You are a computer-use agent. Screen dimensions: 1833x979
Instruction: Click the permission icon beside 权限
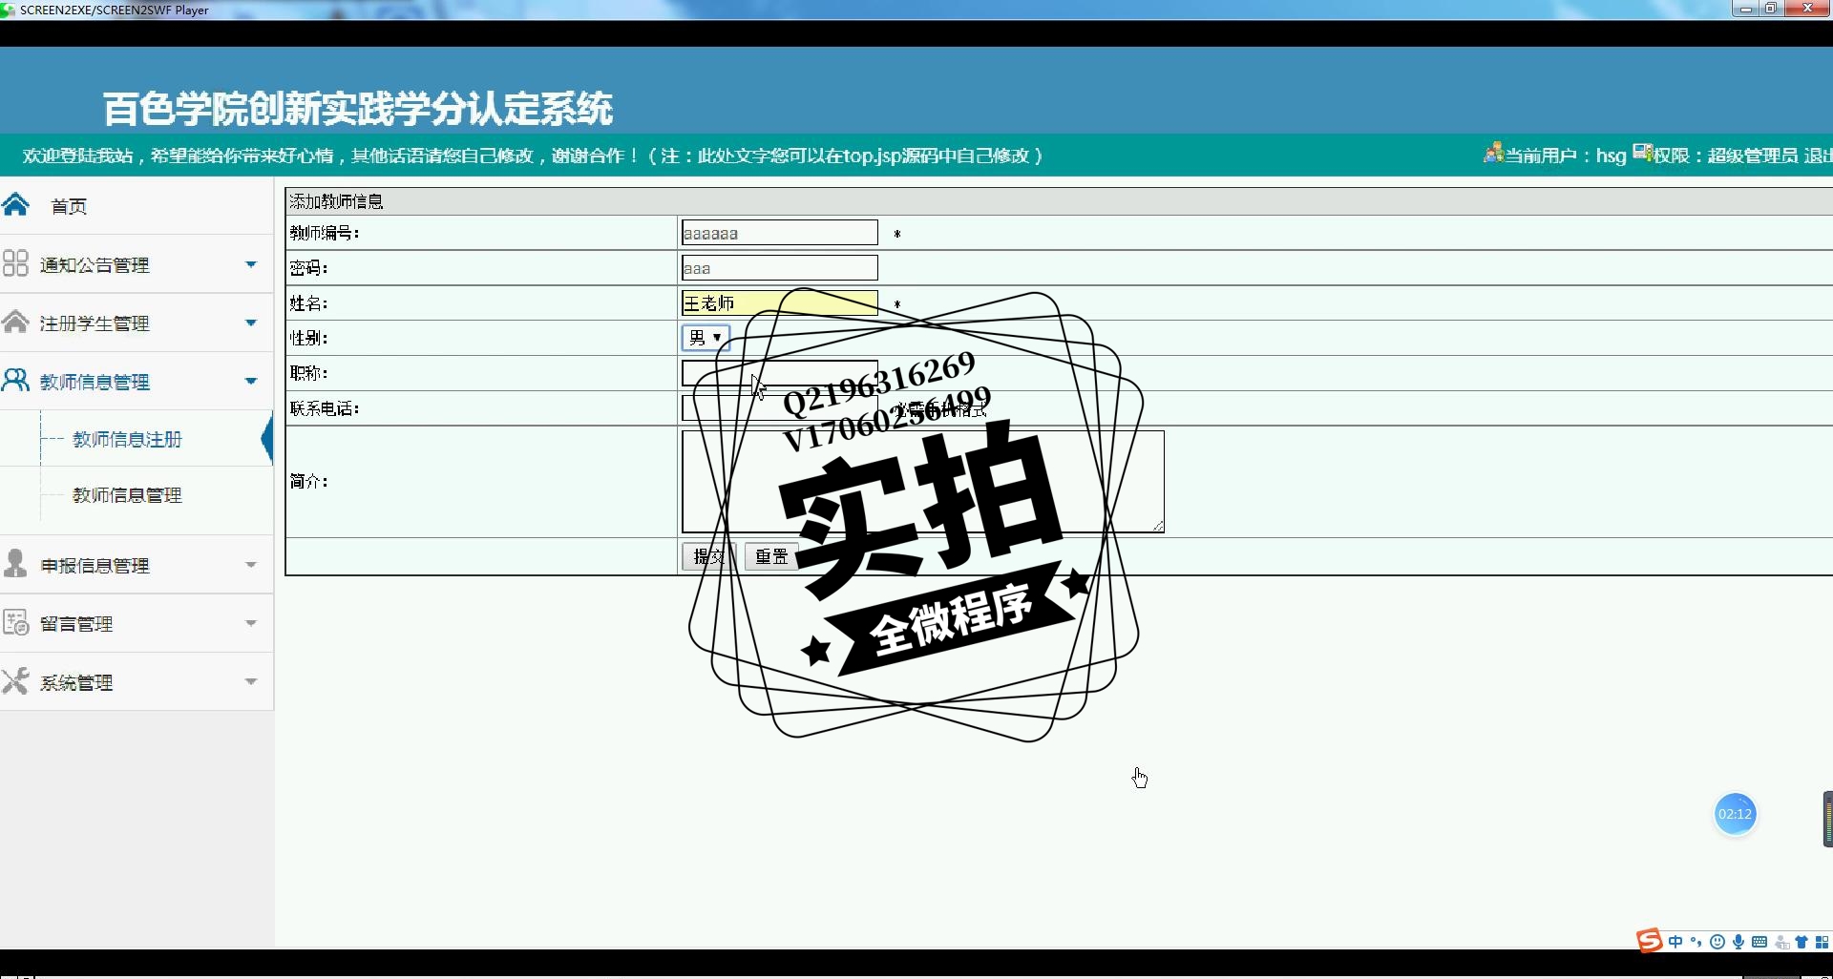1643,153
